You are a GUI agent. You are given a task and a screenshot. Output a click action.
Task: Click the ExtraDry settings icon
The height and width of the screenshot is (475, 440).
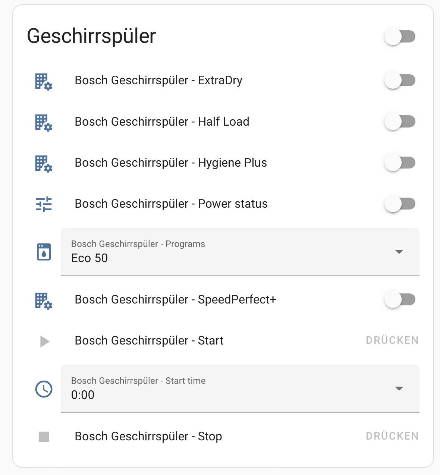point(44,81)
